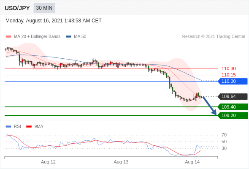Click the blue 110.00 pivot price tag
Viewport: 249px width, 169px height.
click(x=233, y=81)
